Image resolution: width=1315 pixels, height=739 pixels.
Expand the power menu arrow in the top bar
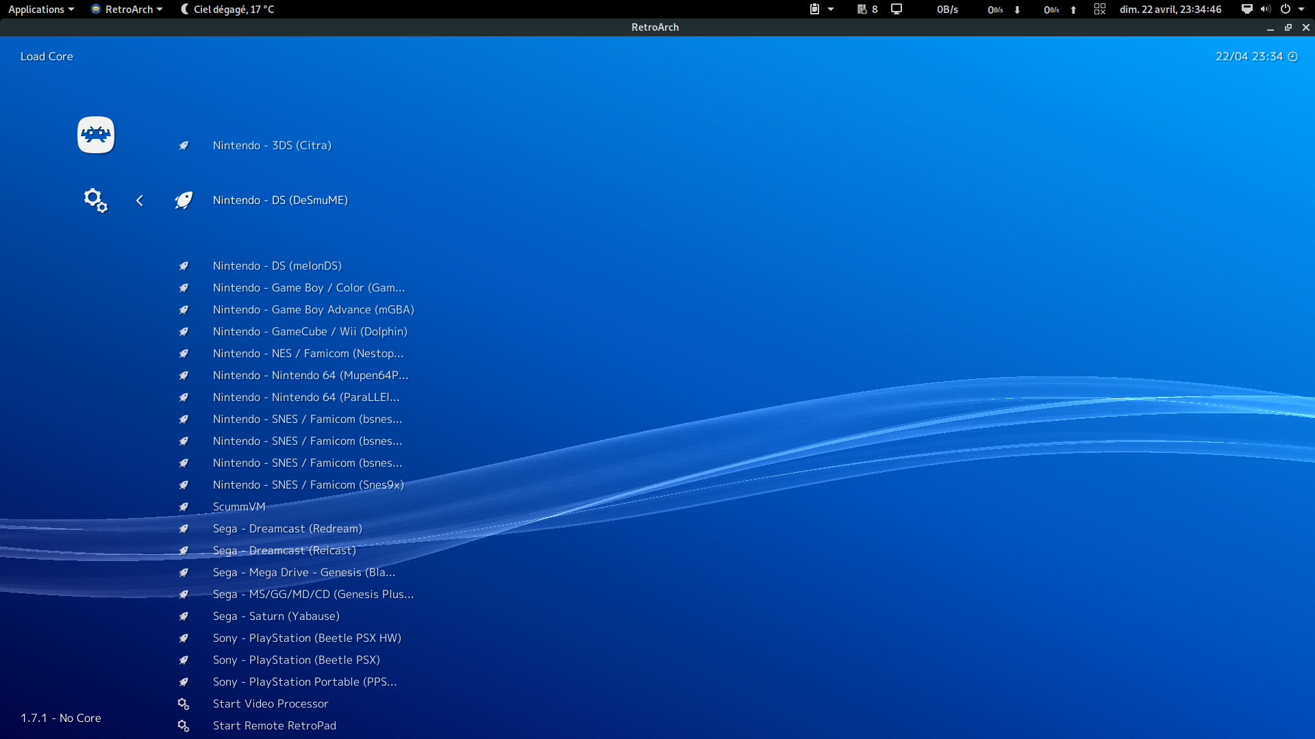tap(1301, 10)
